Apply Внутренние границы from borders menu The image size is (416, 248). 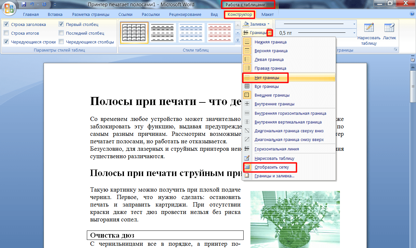click(289, 104)
